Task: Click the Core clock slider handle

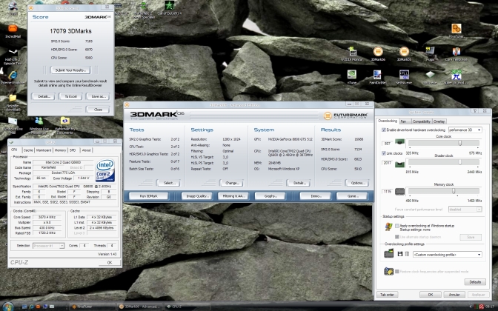Action: coord(460,143)
